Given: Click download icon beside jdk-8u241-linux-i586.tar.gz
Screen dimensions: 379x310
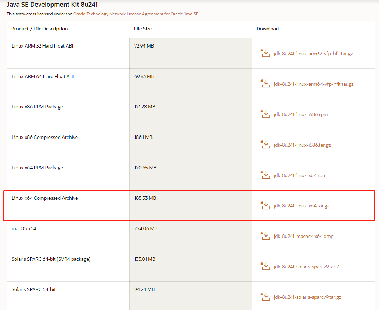Looking at the screenshot, I should pos(265,144).
